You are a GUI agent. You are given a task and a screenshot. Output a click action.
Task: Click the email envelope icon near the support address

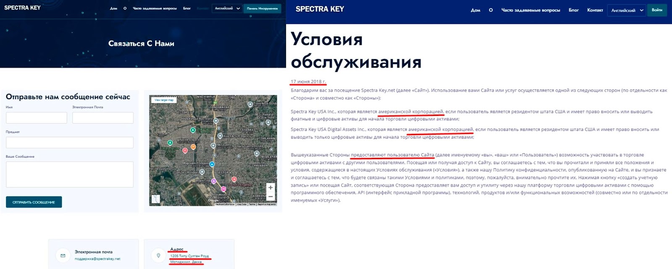pos(63,255)
